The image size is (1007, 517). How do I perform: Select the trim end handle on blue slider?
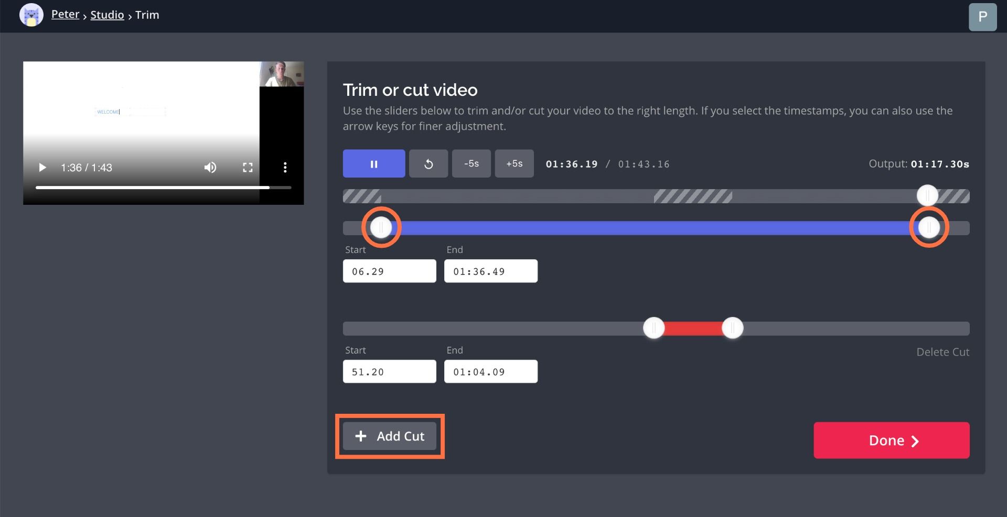pyautogui.click(x=929, y=227)
